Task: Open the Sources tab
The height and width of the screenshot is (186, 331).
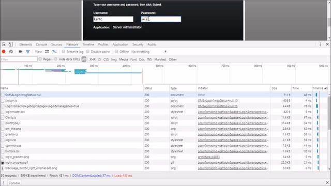Action: click(56, 44)
